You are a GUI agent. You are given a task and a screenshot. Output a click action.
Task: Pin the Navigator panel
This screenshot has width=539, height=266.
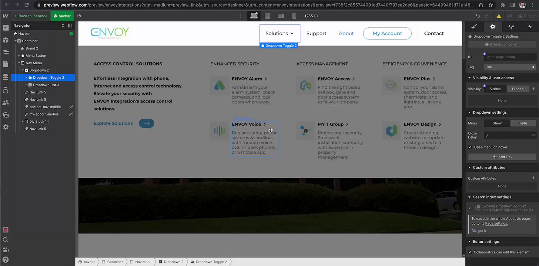70,25
